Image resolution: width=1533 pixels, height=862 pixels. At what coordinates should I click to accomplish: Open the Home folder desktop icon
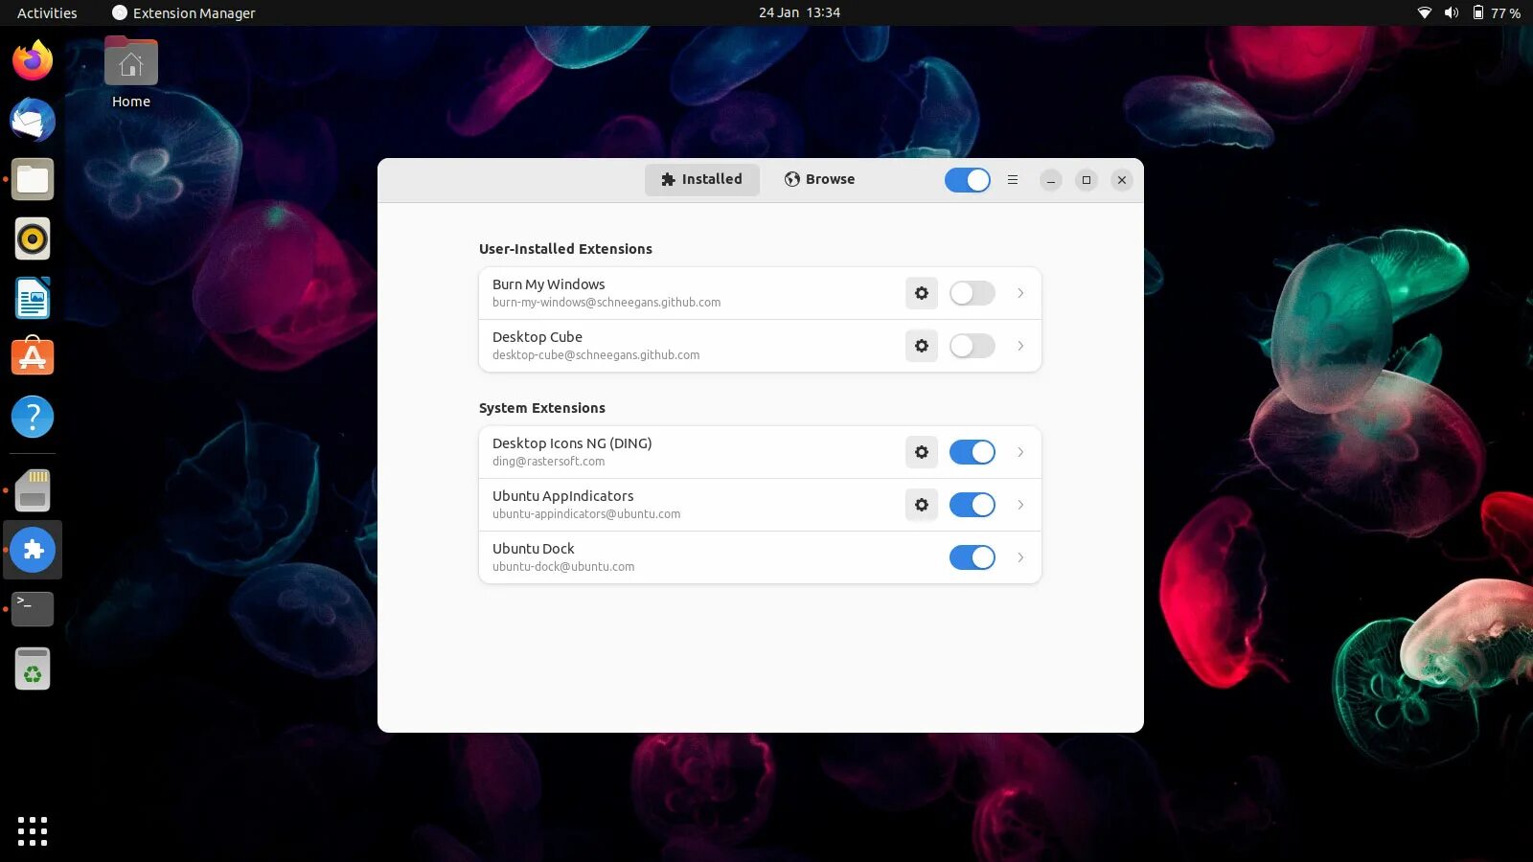coord(131,74)
